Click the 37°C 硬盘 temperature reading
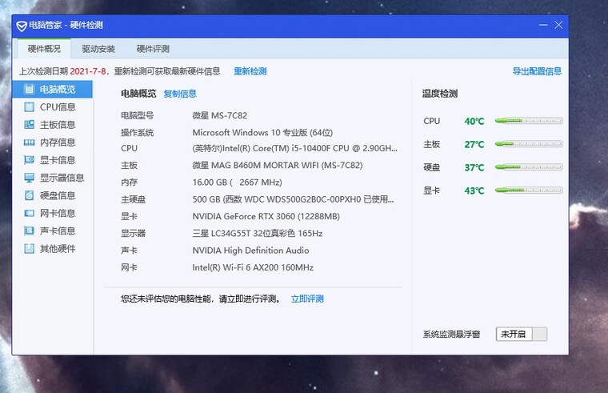Image resolution: width=608 pixels, height=393 pixels. coord(474,167)
